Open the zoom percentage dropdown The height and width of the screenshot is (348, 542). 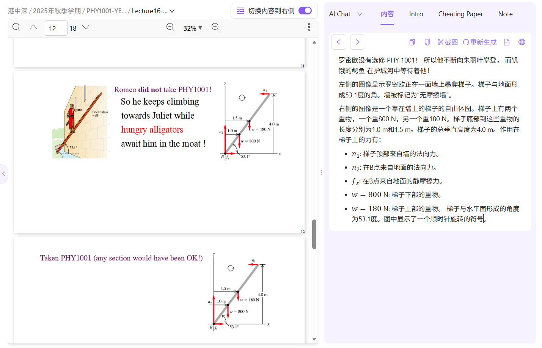coord(192,28)
